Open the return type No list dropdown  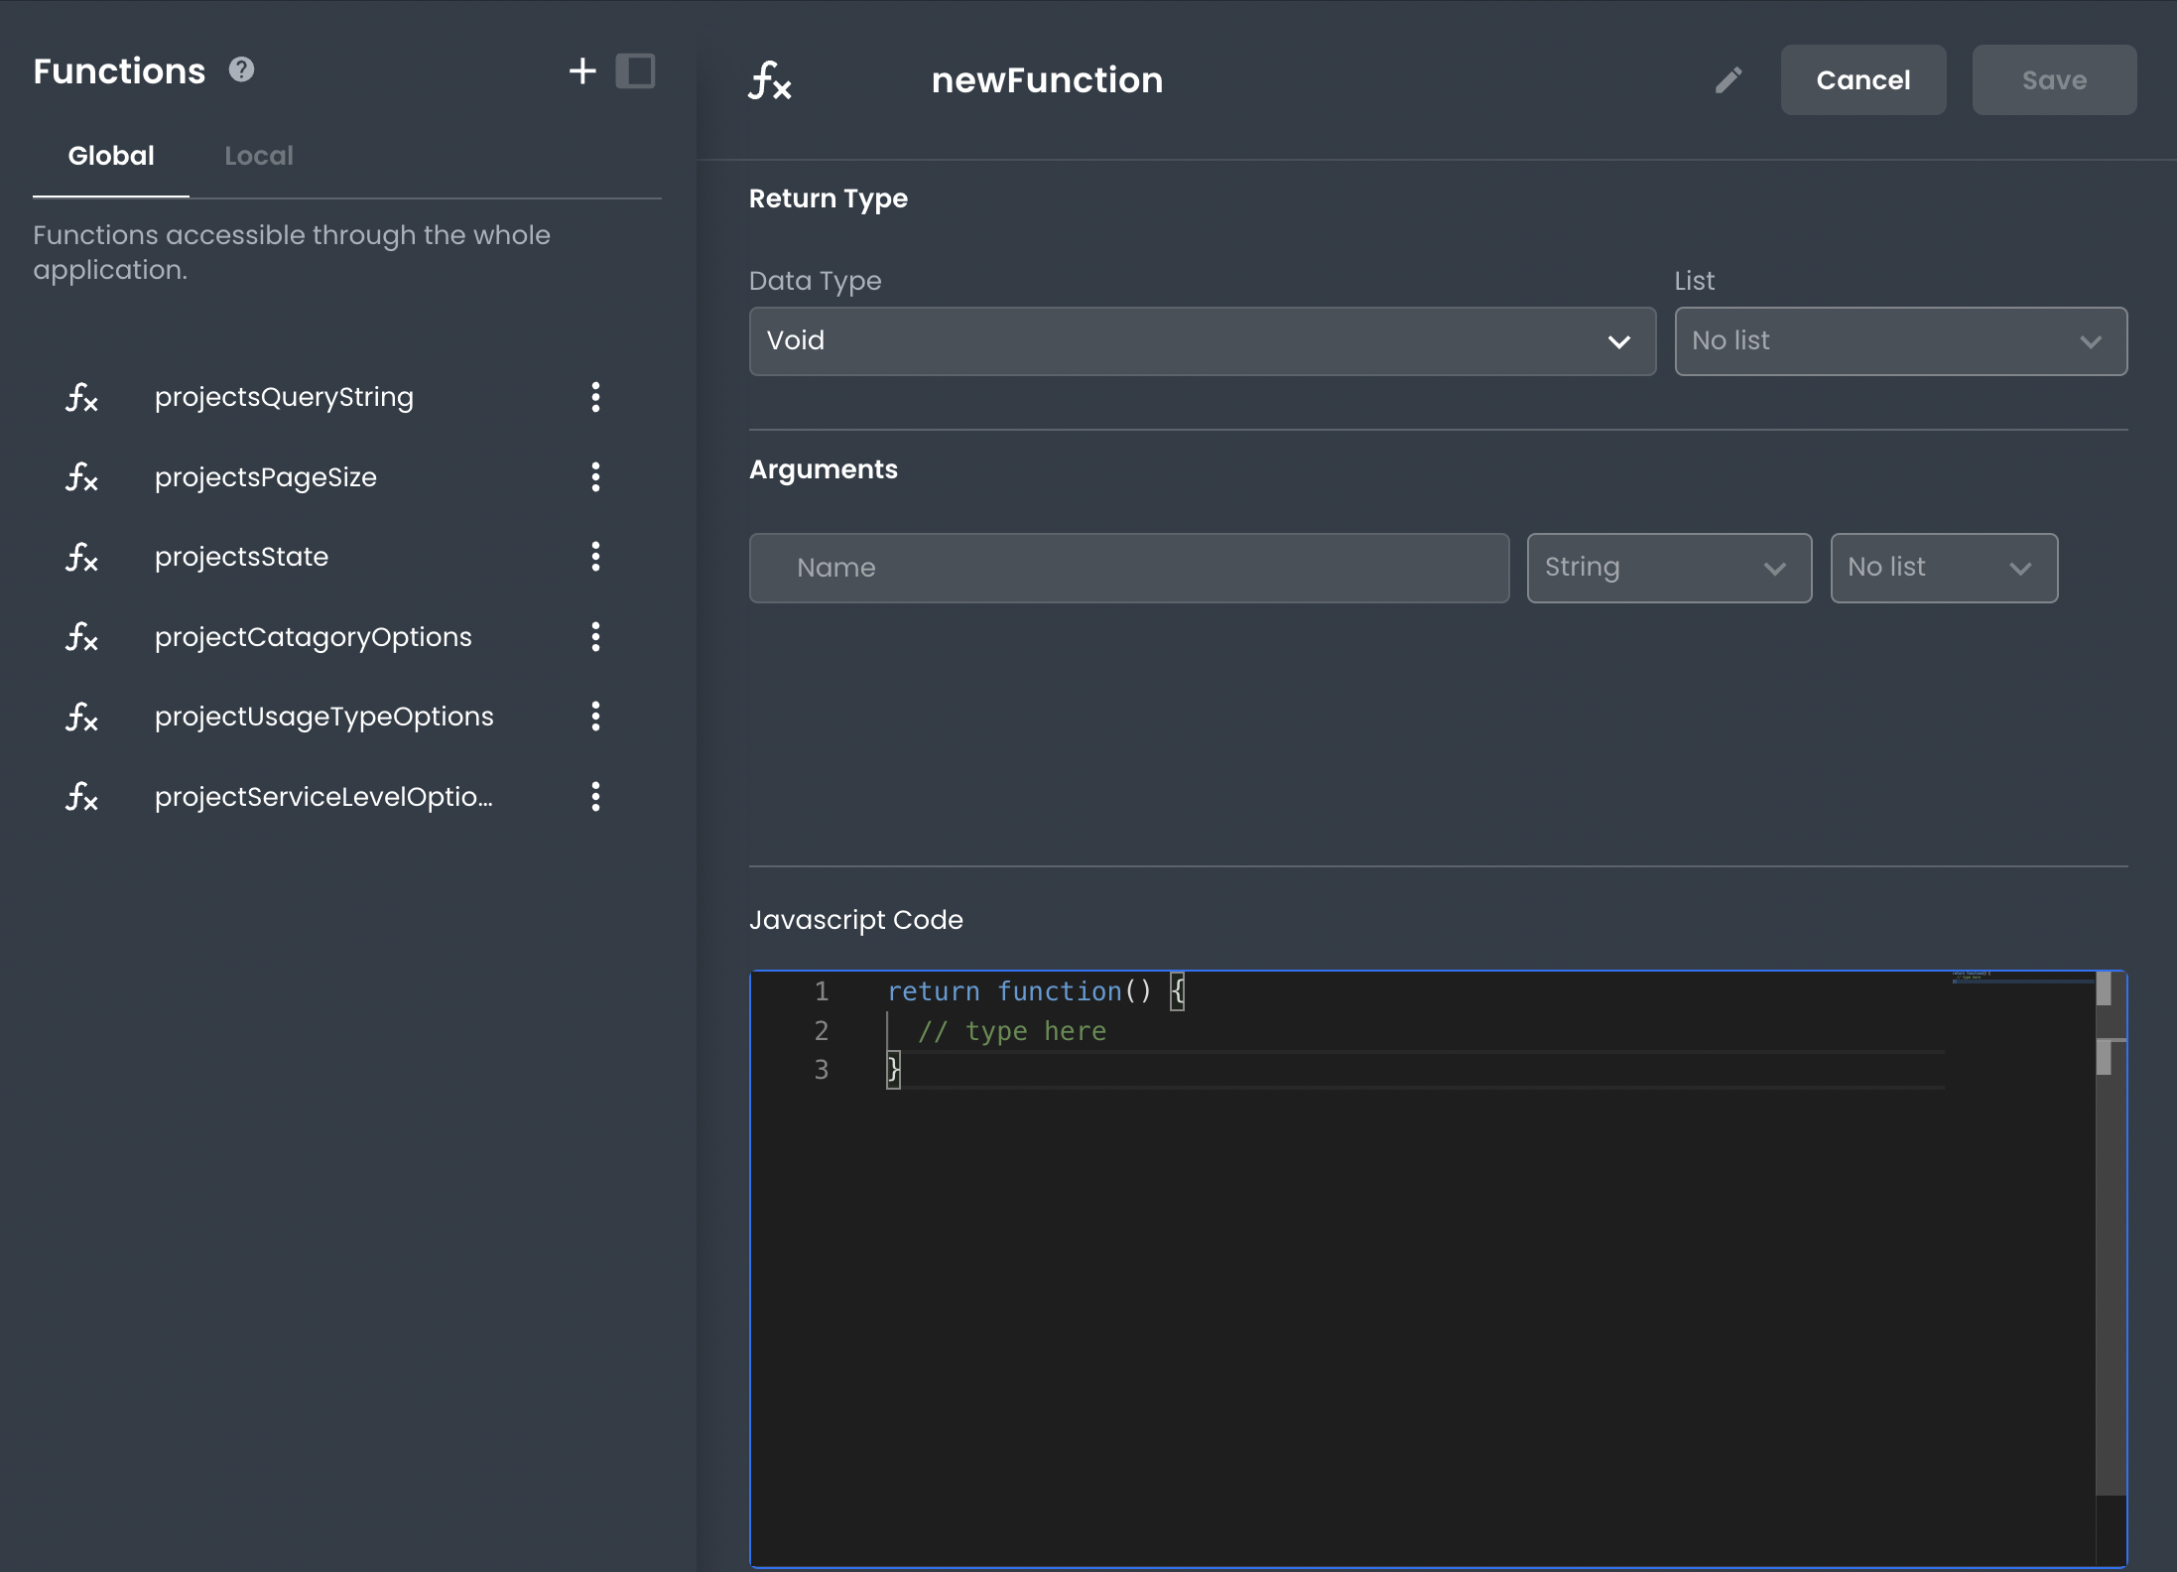click(1899, 341)
